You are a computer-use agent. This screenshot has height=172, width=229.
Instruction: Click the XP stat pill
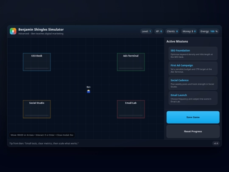coord(159,31)
